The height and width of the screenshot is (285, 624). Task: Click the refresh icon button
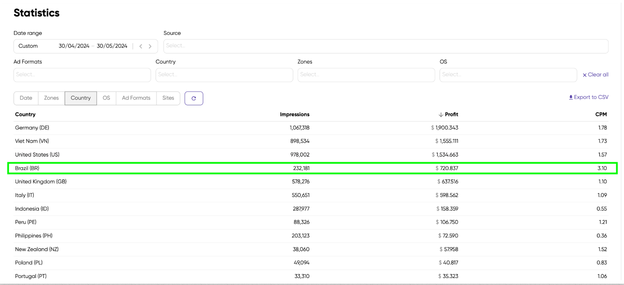[x=193, y=98]
